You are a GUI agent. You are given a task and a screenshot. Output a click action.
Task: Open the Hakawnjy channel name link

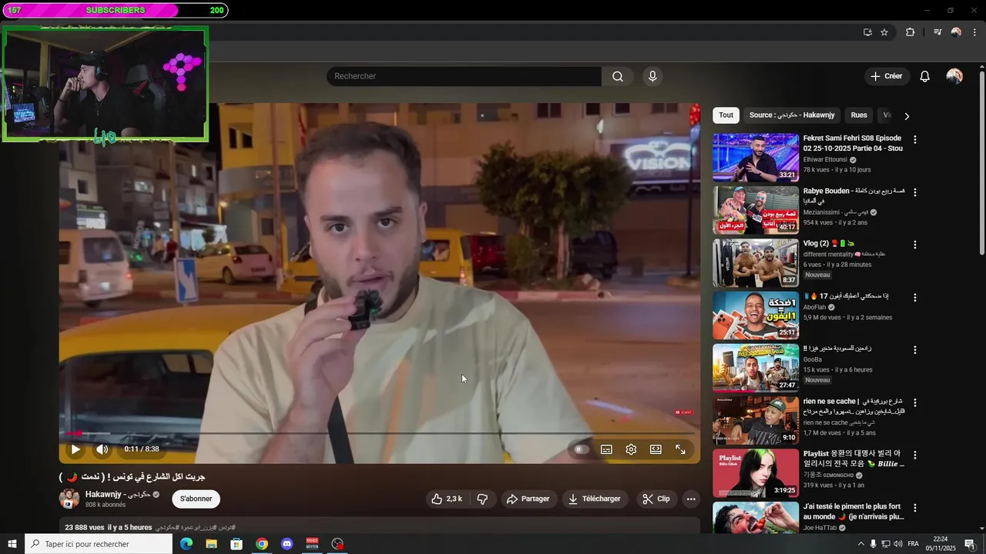[x=117, y=494]
